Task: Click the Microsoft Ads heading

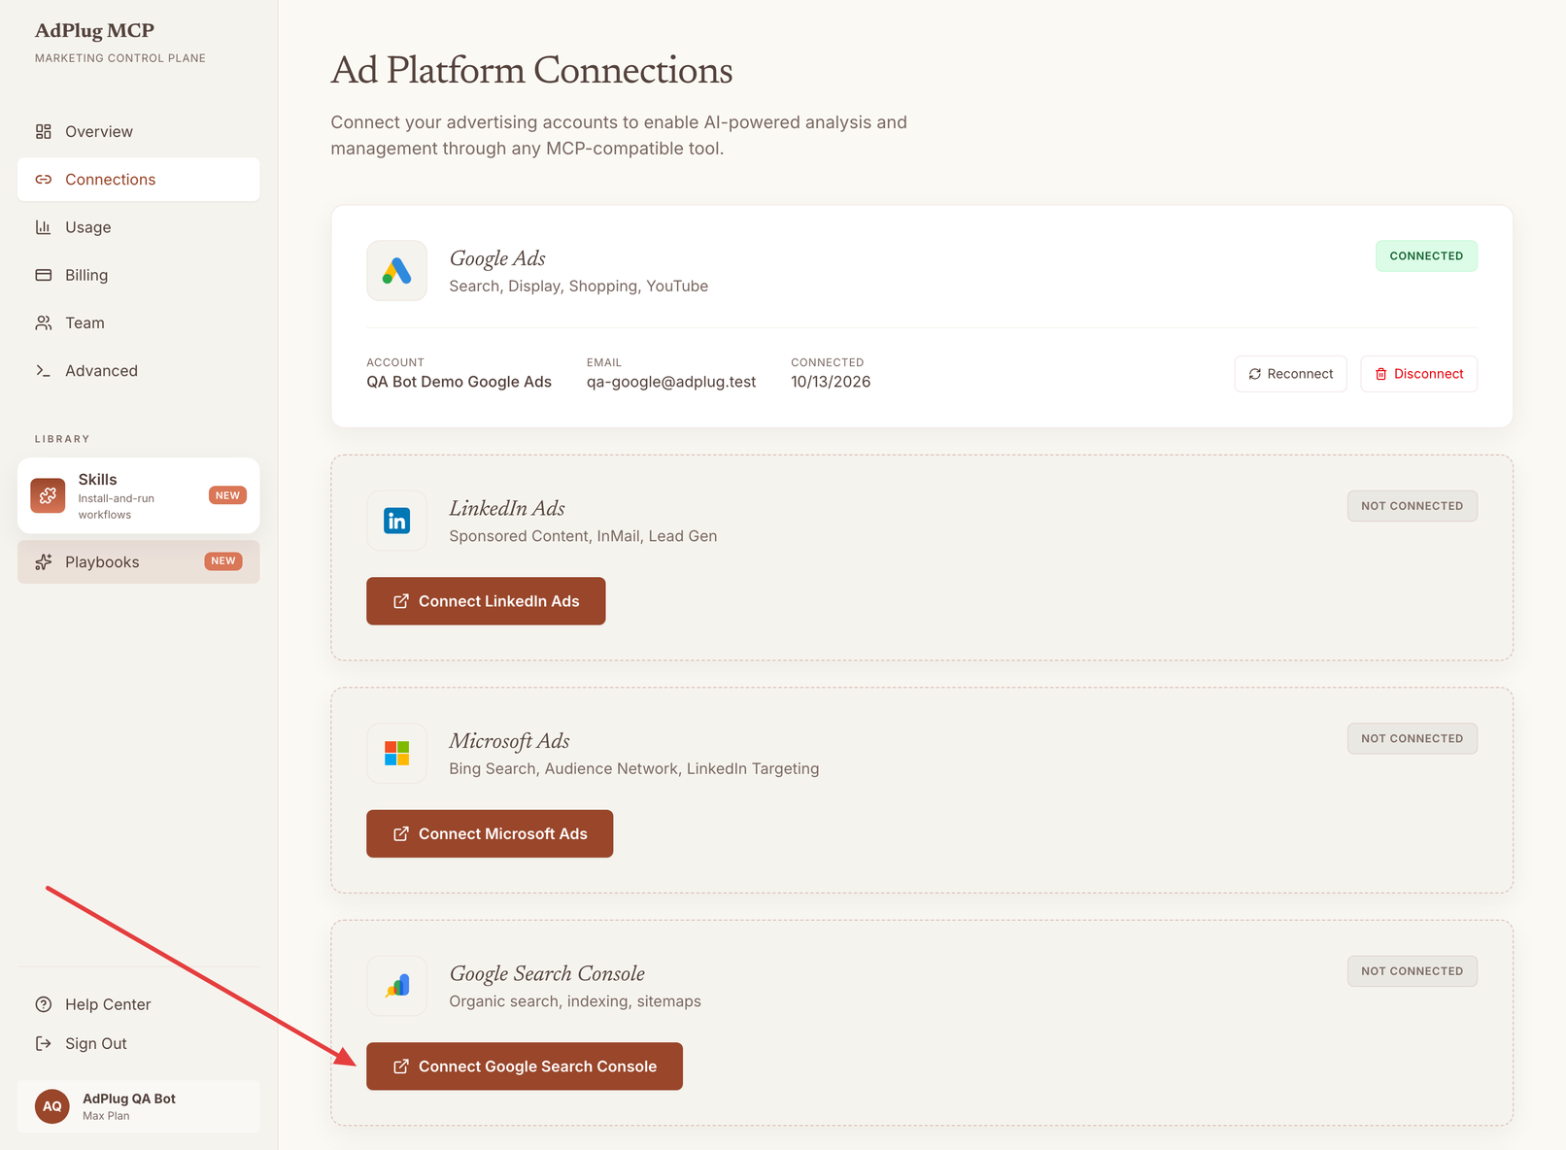Action: point(509,741)
